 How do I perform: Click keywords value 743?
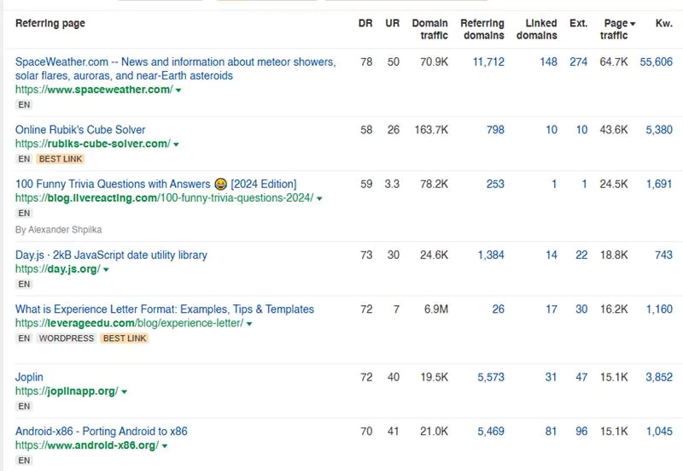pyautogui.click(x=664, y=255)
